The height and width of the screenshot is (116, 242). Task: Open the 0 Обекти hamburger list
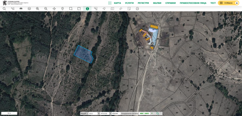(221, 3)
